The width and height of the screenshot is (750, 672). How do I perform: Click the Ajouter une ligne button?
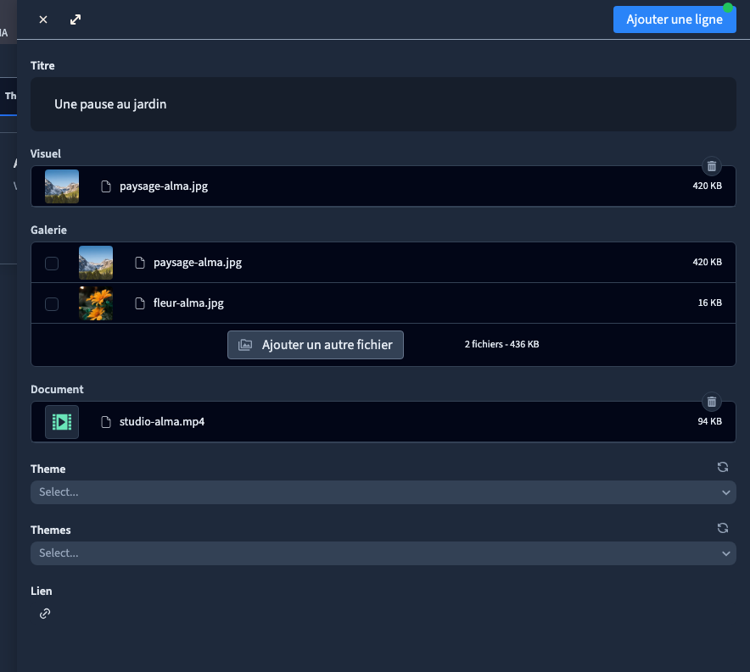(674, 19)
